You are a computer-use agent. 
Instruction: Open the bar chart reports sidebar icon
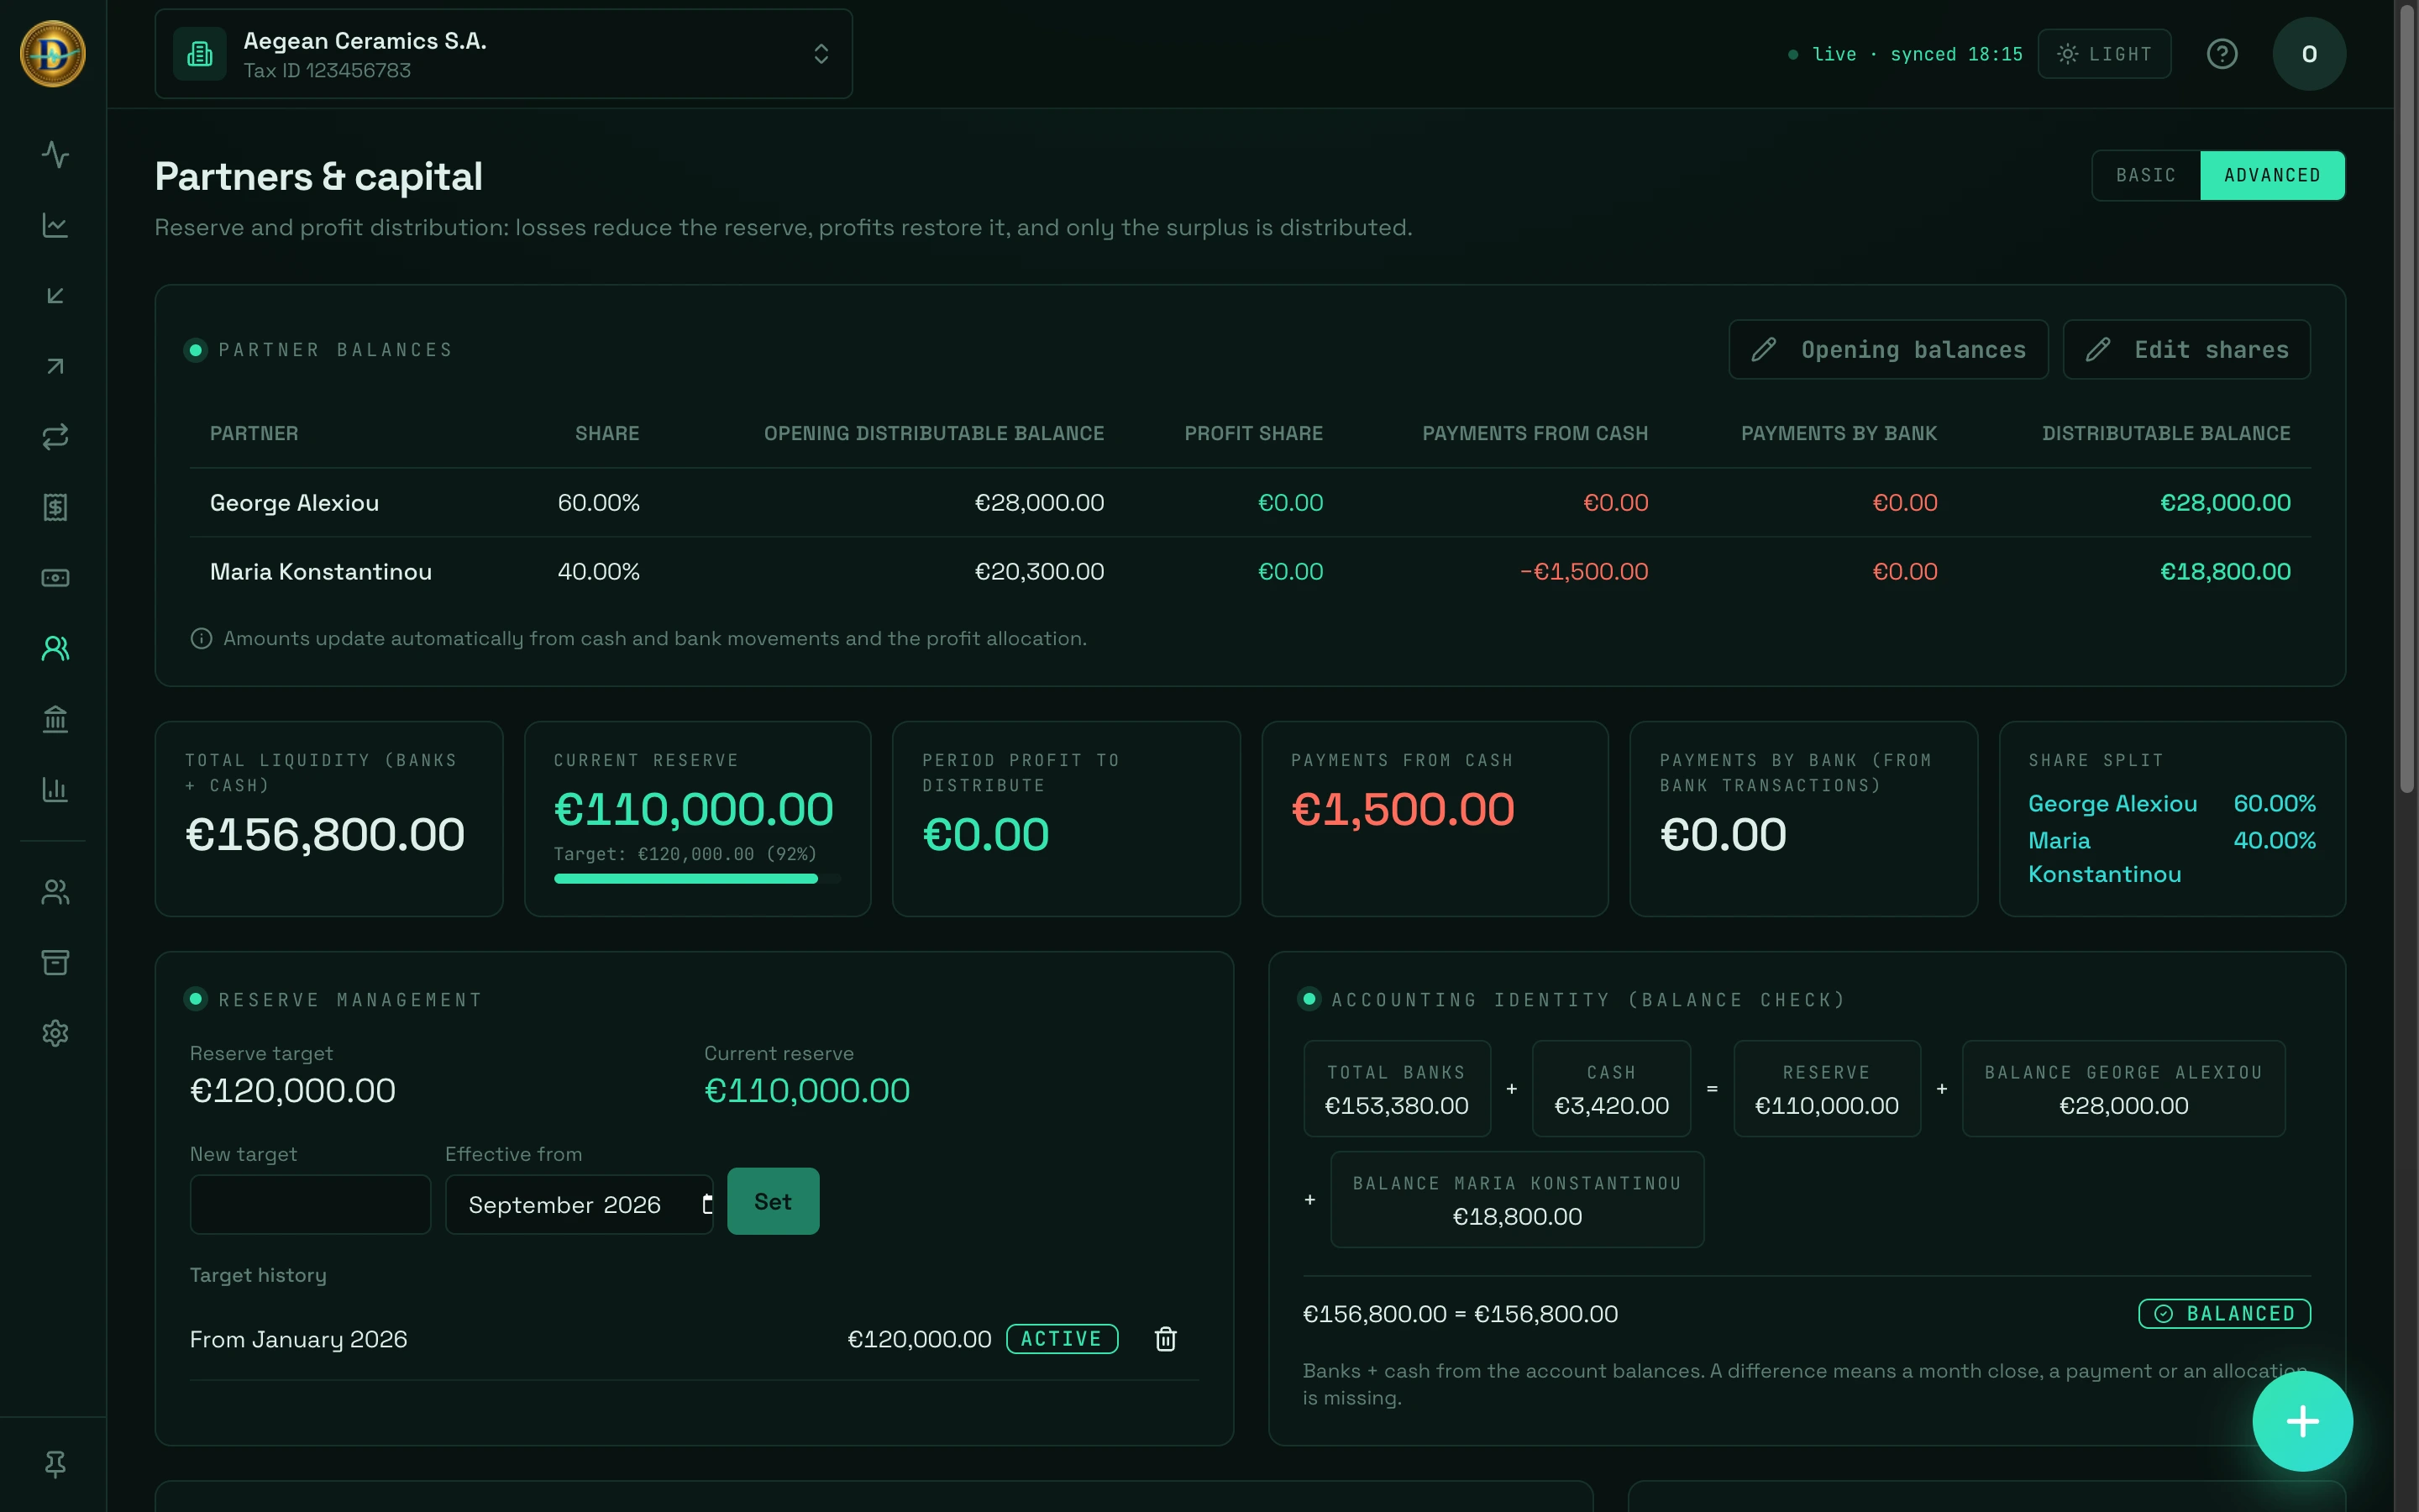tap(55, 790)
